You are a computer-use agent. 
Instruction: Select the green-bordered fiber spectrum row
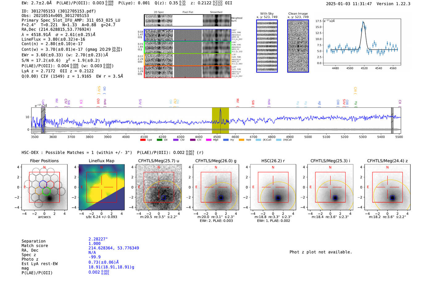187,47
